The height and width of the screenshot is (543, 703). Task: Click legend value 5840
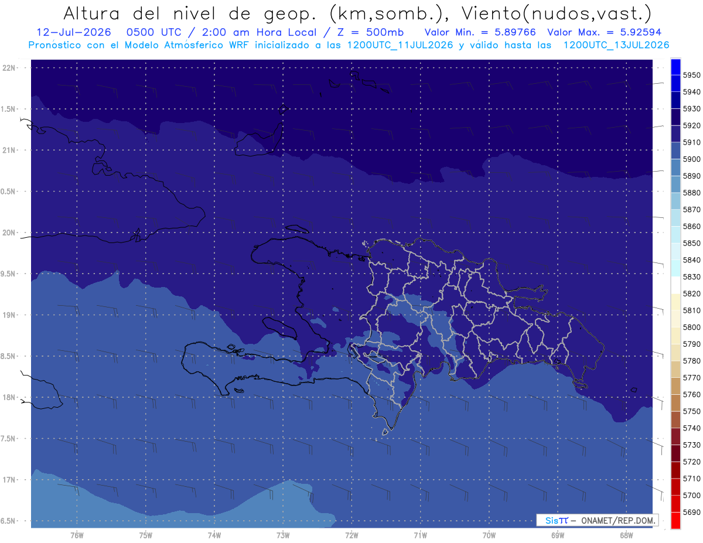[691, 259]
